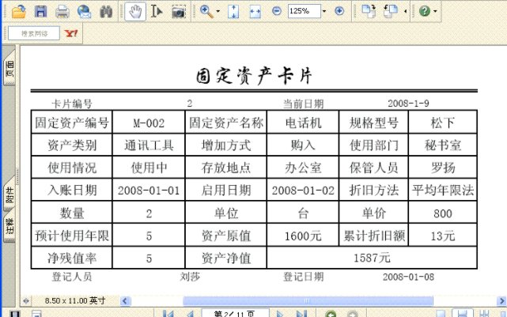The width and height of the screenshot is (507, 317).
Task: Go to the next page
Action: tap(280, 314)
